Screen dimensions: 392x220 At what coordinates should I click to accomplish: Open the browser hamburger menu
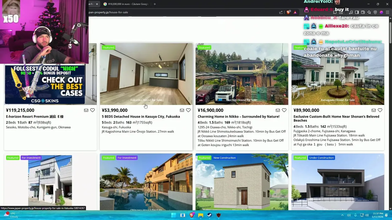point(387,12)
